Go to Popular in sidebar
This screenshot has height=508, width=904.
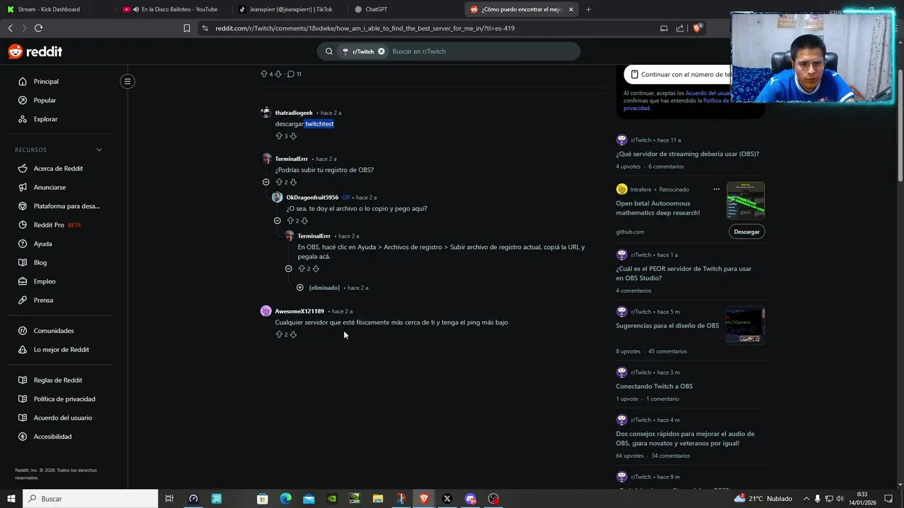[44, 100]
